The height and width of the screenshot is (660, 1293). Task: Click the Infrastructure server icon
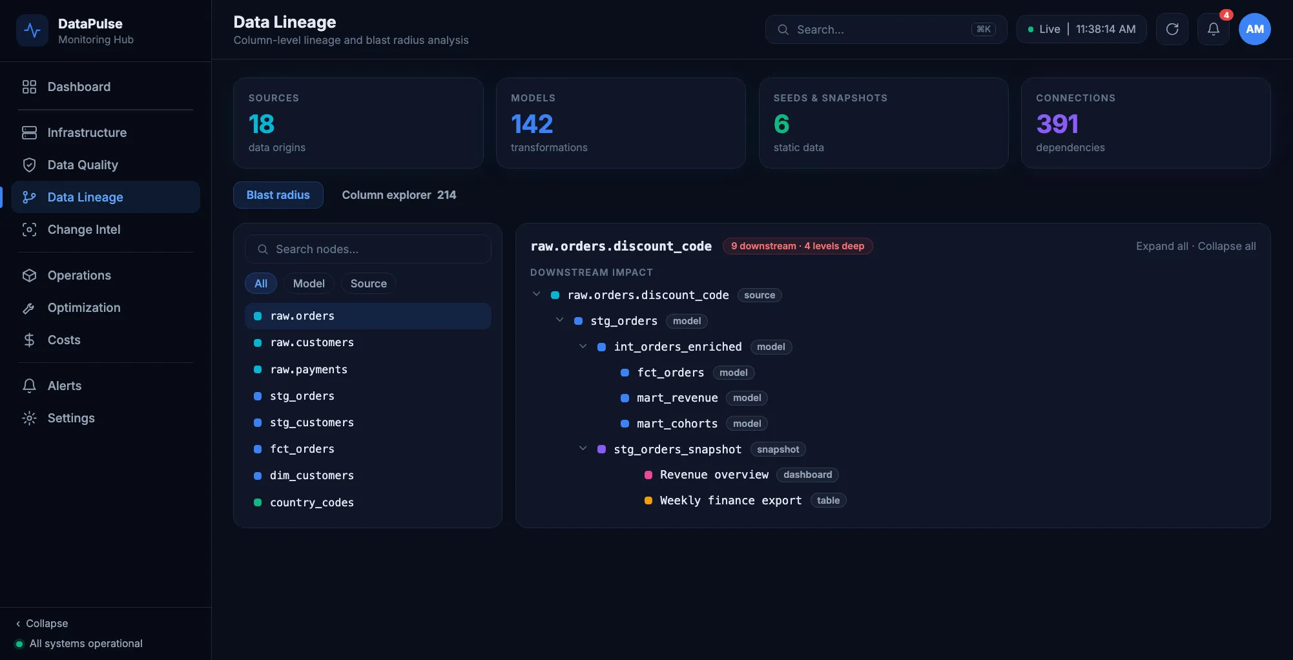coord(29,132)
